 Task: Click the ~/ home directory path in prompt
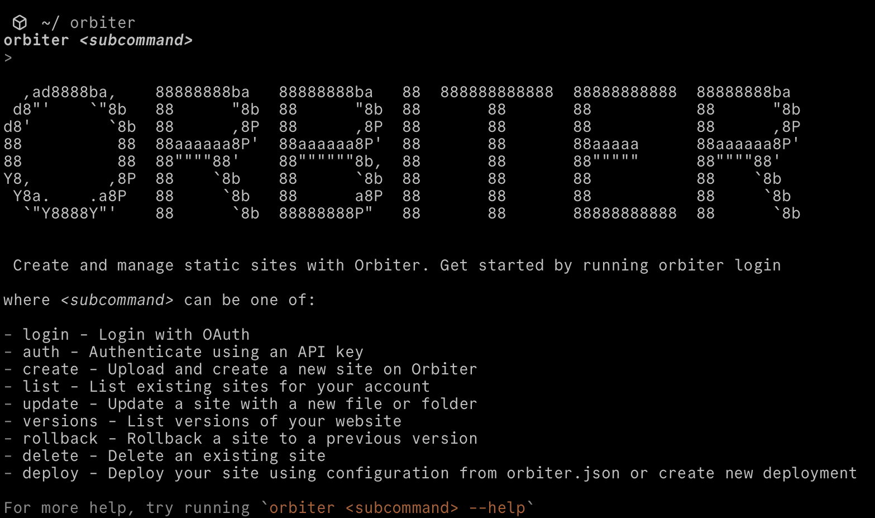tap(50, 23)
